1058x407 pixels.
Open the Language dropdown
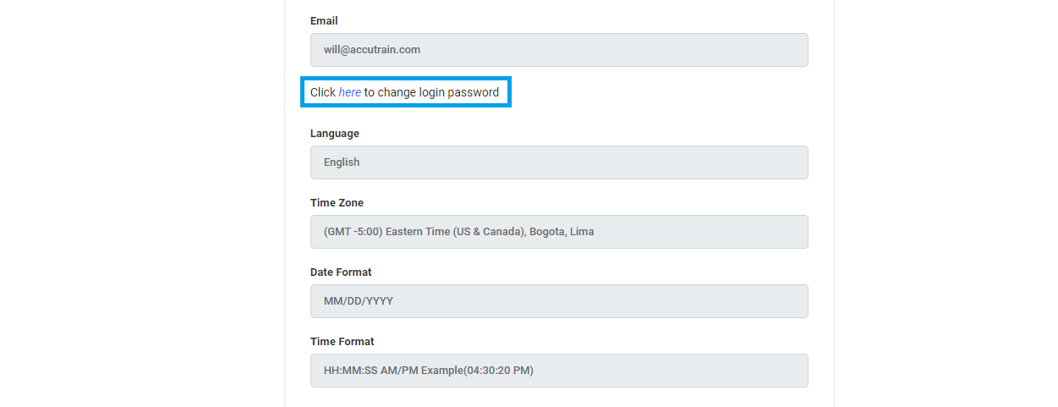coord(558,162)
